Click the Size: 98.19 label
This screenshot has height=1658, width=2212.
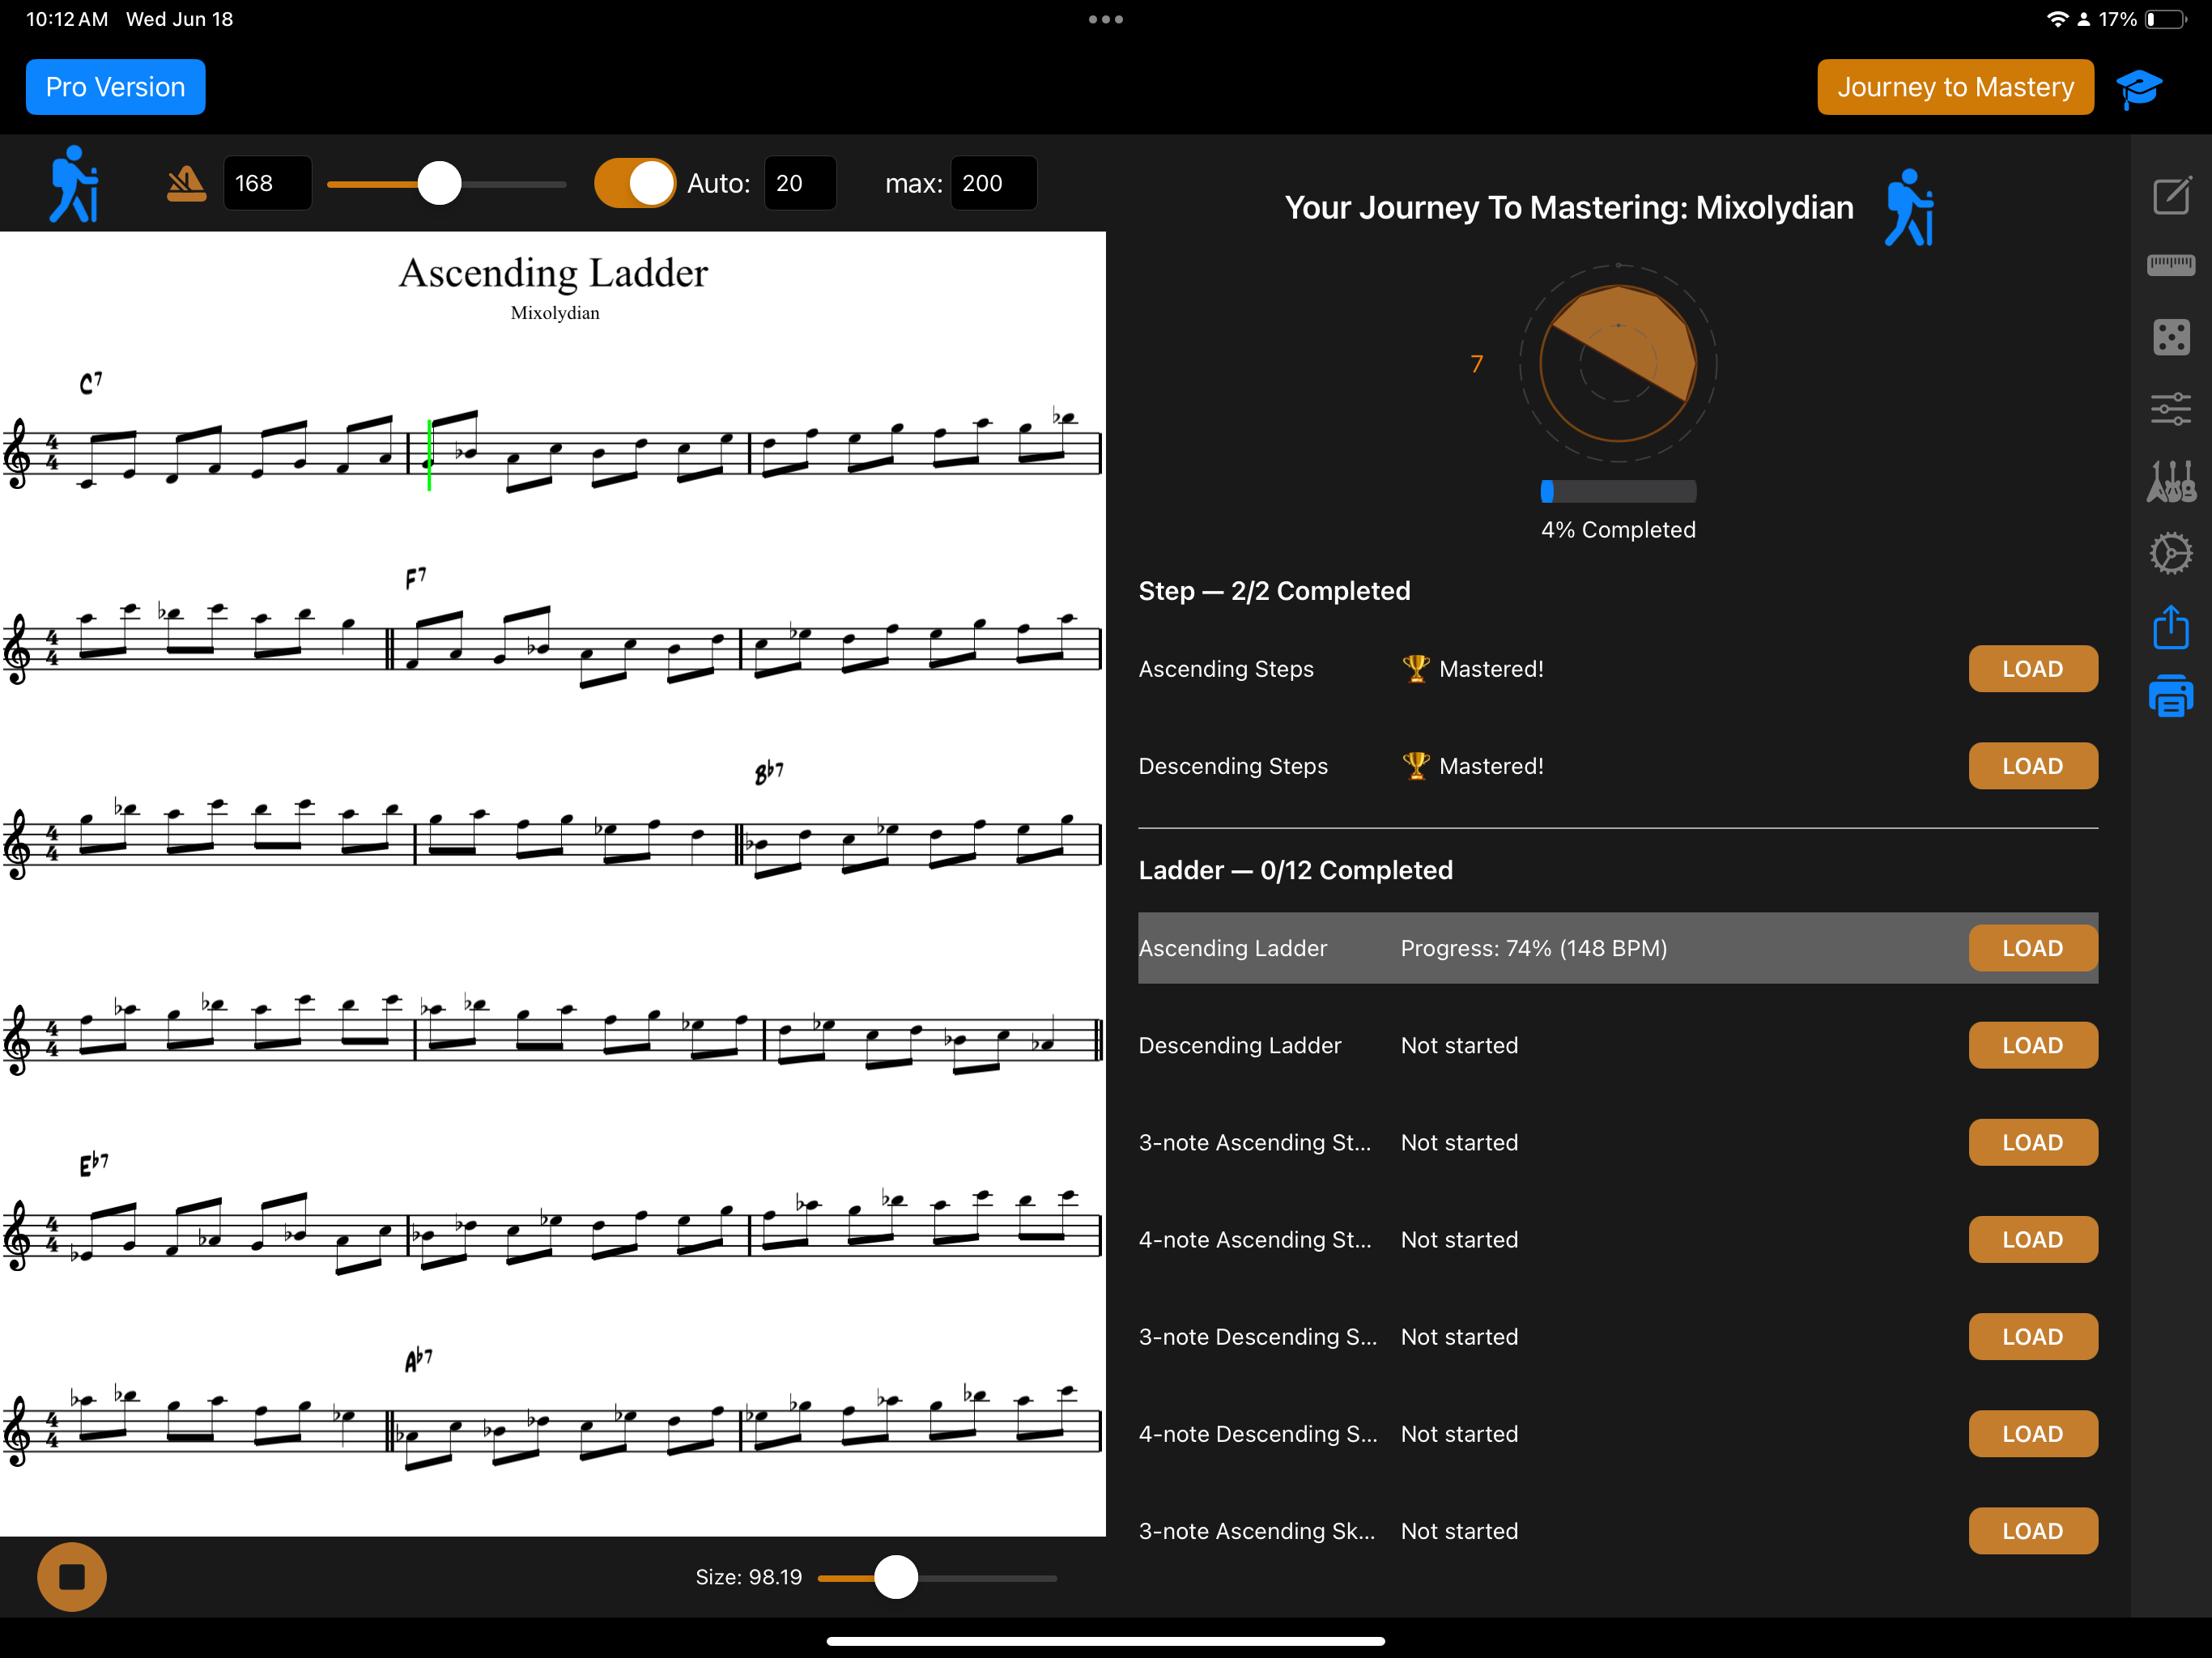point(749,1577)
